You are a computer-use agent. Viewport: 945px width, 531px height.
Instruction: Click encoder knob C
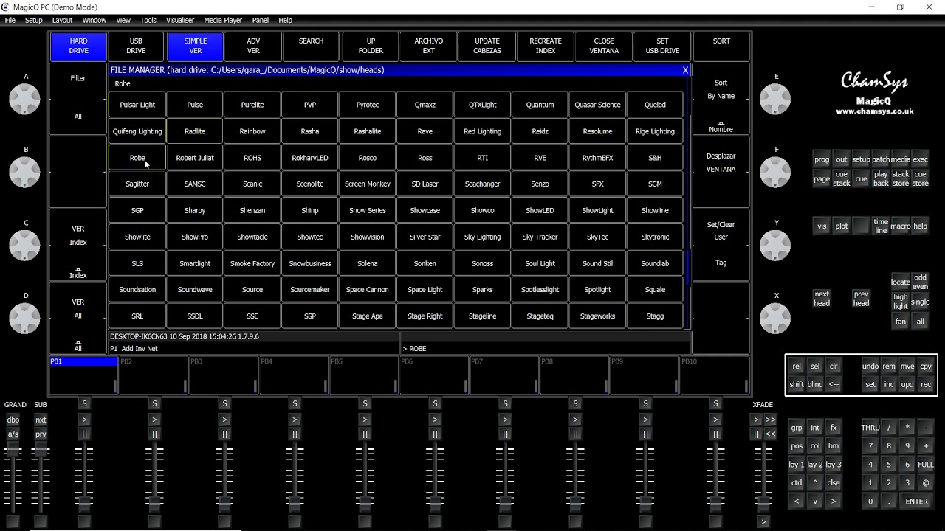pos(24,245)
